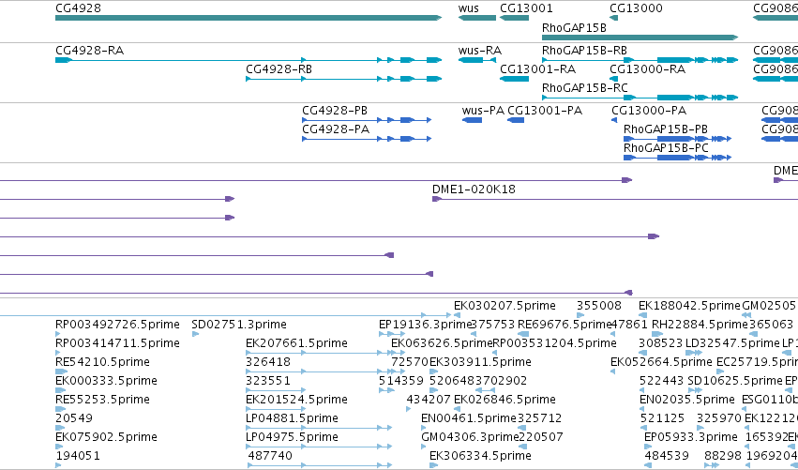Click the long CG4928 gene bar
Screen dimensions: 798x470
click(248, 18)
